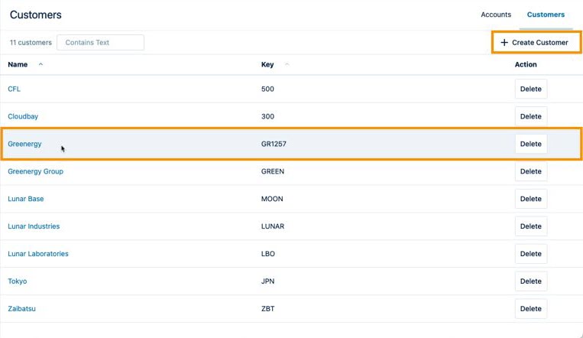Open the Lunar Industries customer

34,226
